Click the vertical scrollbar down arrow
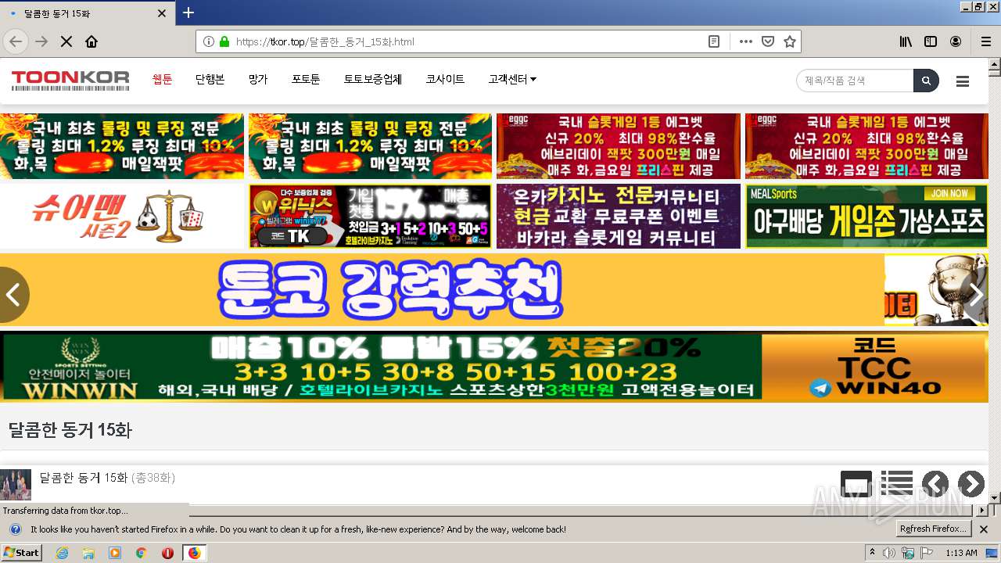The height and width of the screenshot is (563, 1001). pos(994,498)
